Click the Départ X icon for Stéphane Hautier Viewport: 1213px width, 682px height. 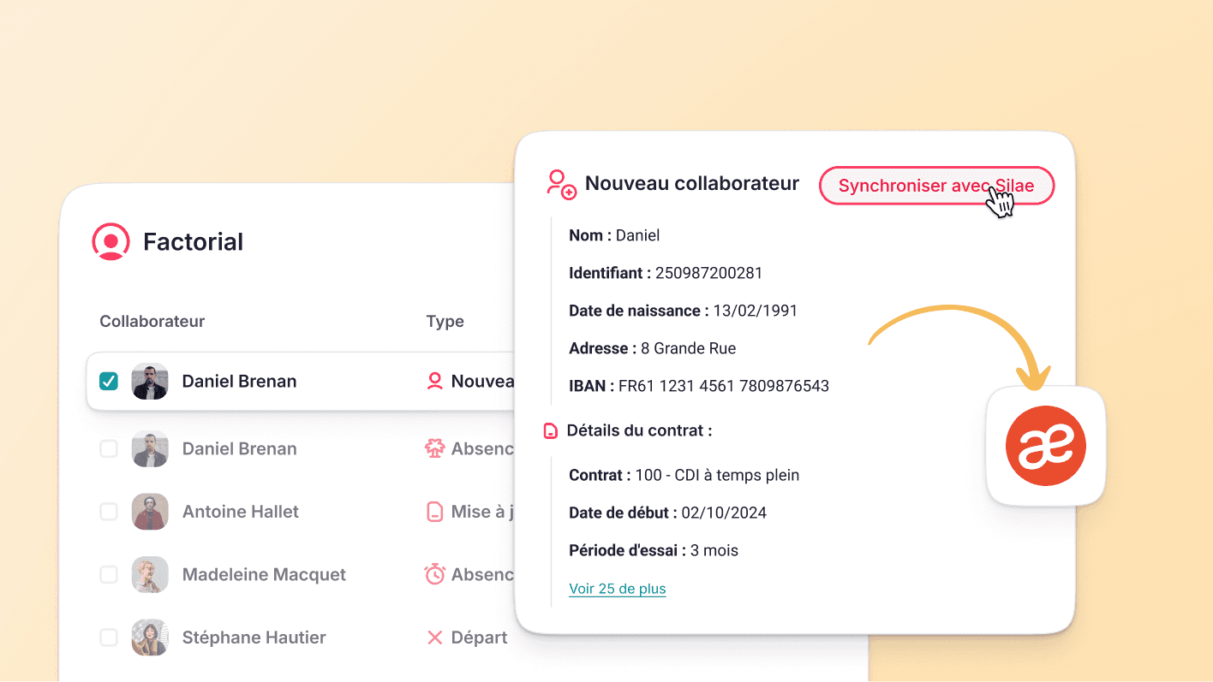[x=435, y=637]
